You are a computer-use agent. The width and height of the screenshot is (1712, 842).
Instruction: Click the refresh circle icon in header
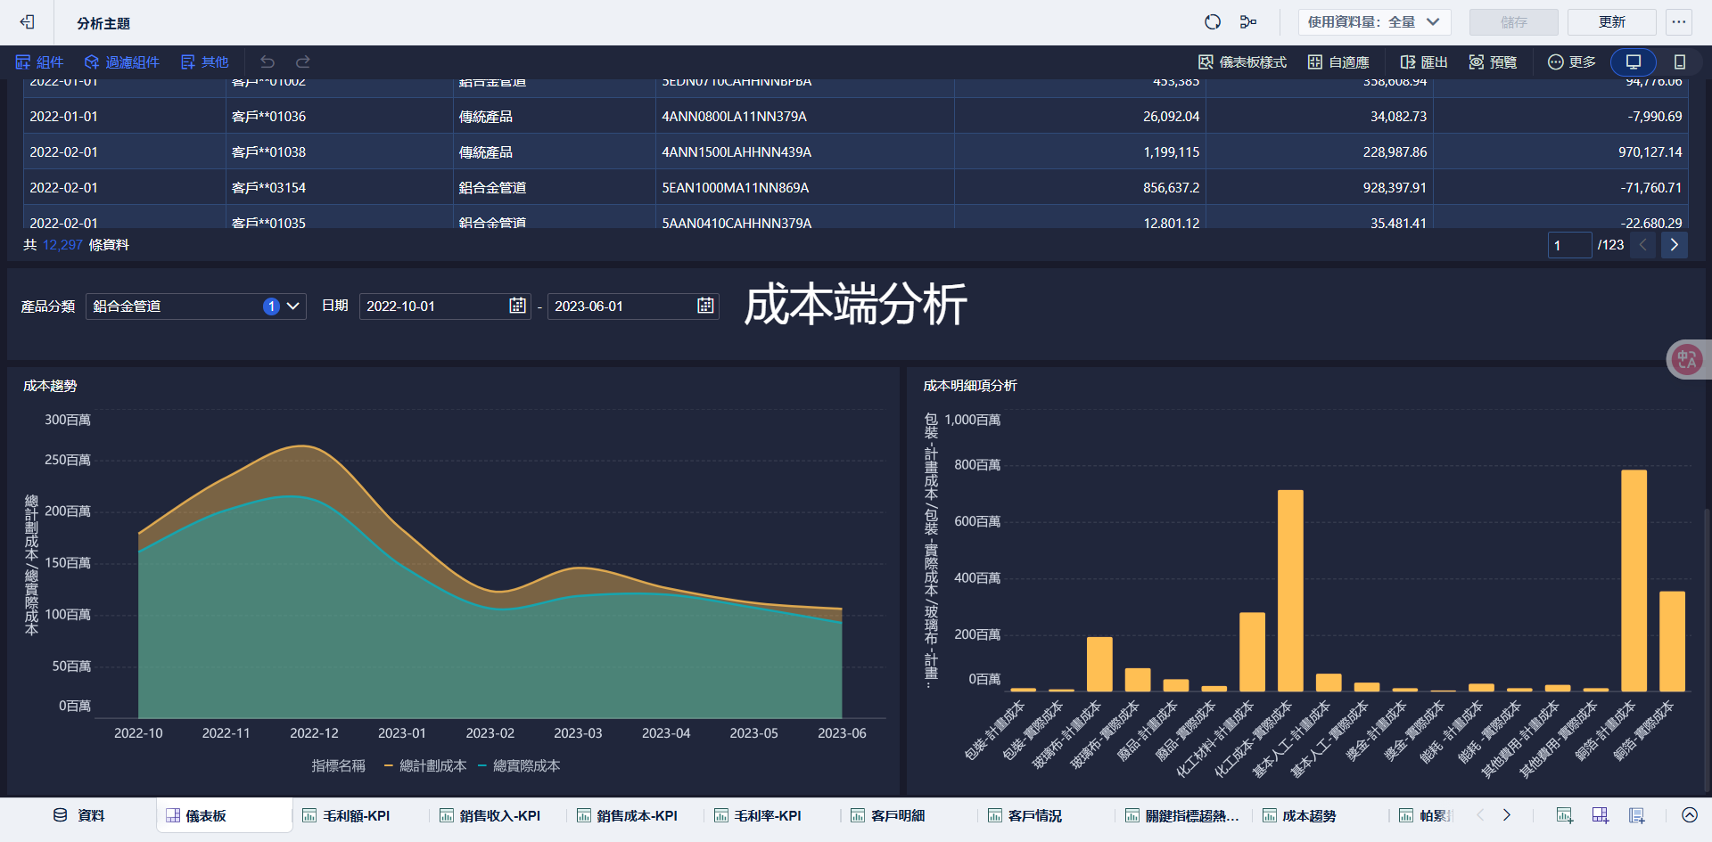[x=1212, y=22]
